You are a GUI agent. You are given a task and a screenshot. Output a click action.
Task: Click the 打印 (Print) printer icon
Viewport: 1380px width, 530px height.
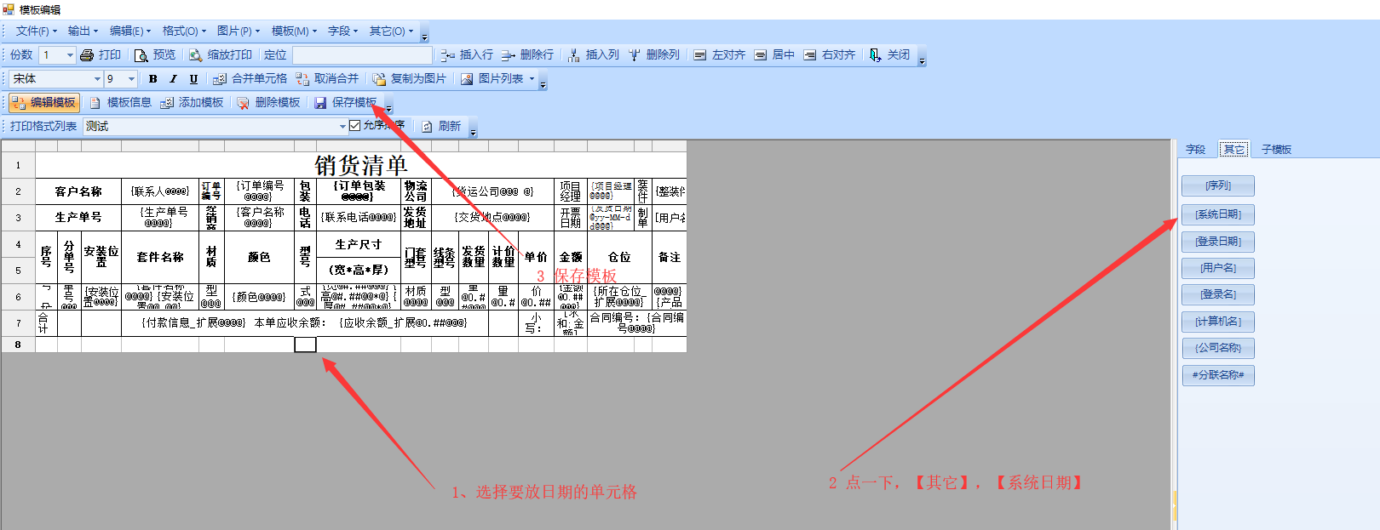pyautogui.click(x=87, y=55)
